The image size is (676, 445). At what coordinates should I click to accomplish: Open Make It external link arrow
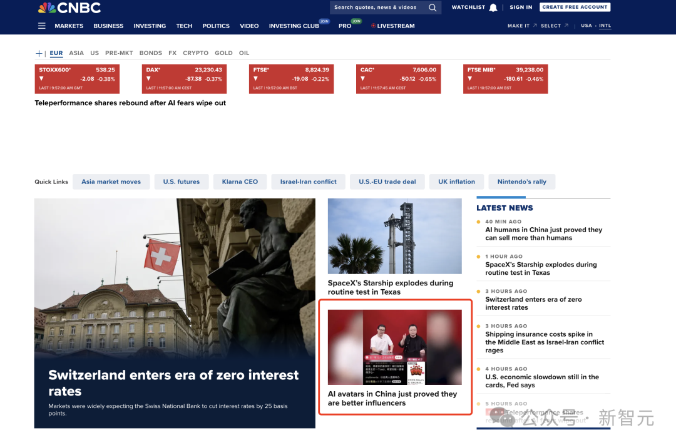(x=535, y=26)
